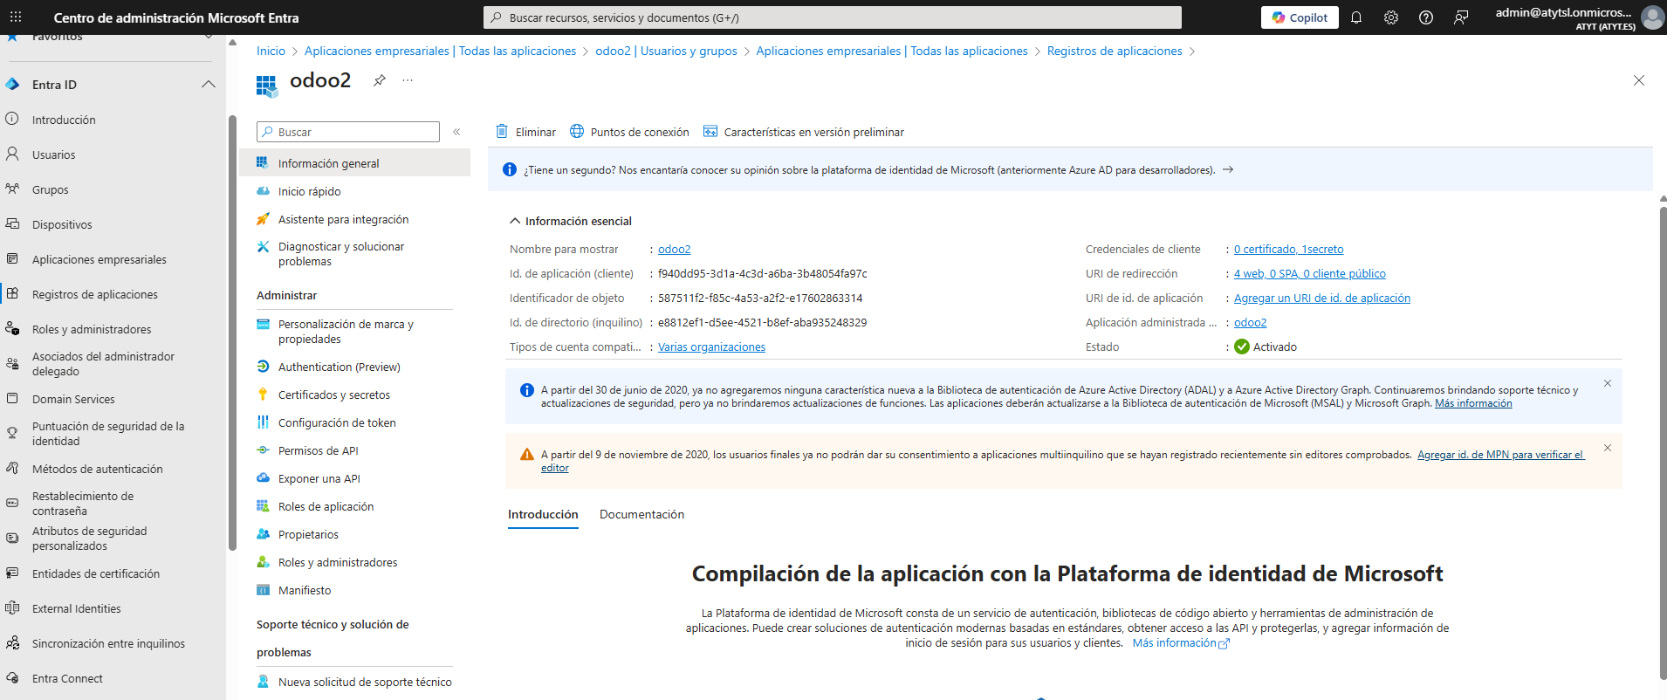
Task: Collapse the Información esencial section
Action: (515, 221)
